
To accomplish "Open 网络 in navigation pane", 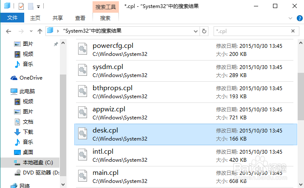I will tap(20, 186).
